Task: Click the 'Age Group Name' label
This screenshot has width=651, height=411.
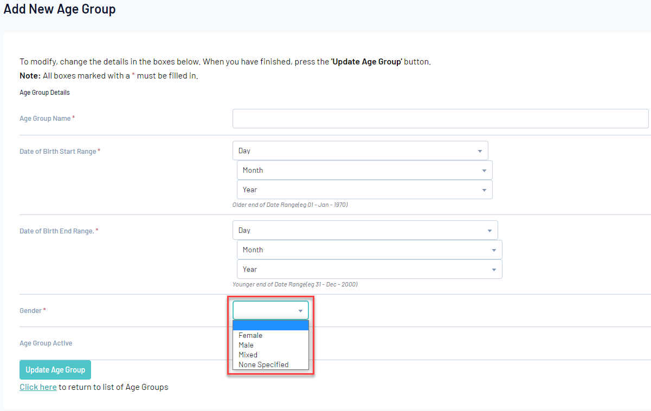Action: (x=45, y=119)
